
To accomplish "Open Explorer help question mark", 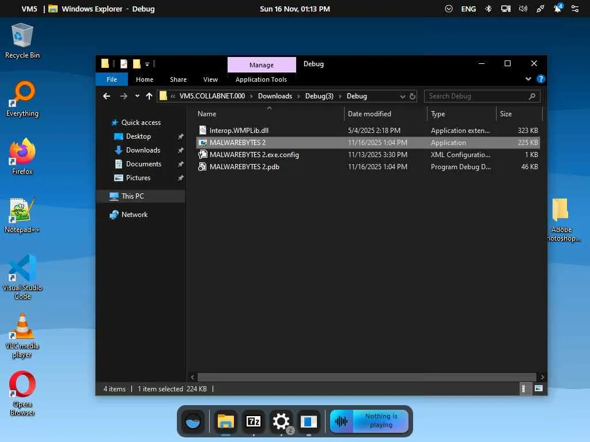I will [540, 79].
